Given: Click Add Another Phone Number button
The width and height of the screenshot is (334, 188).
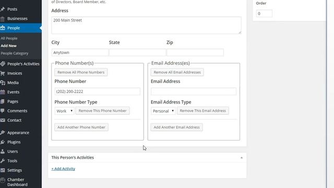Looking at the screenshot, I should [81, 127].
